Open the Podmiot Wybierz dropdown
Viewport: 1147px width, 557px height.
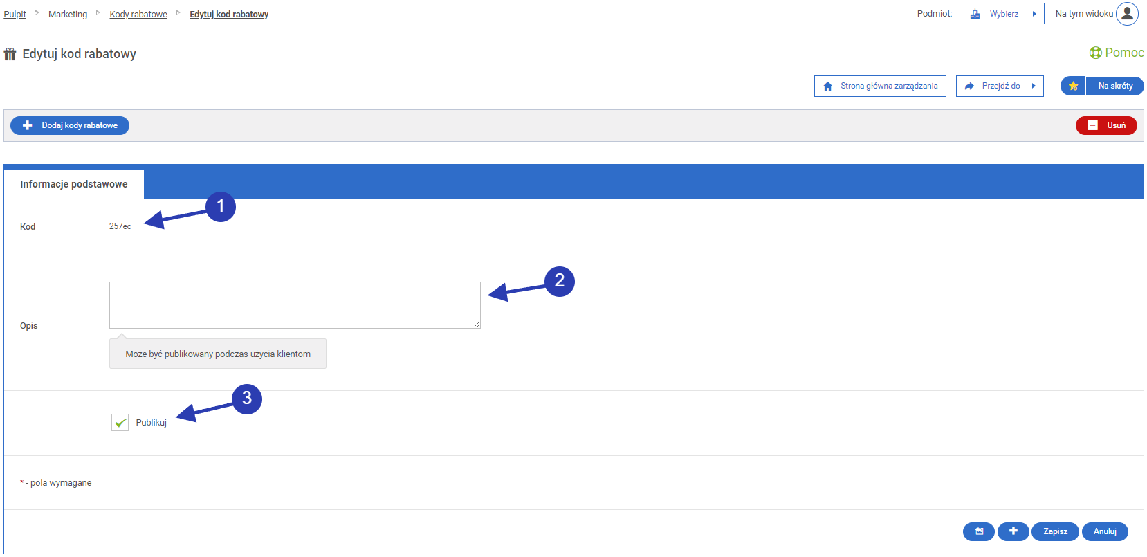[1002, 14]
